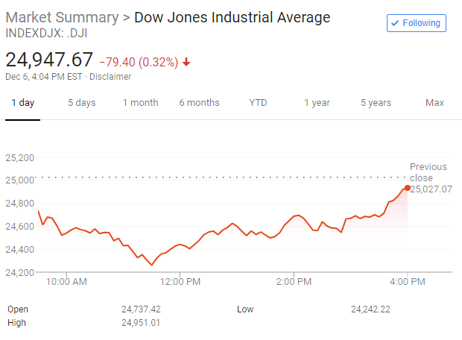Show the 1 month chart
Screen dimensions: 462x340
click(140, 103)
